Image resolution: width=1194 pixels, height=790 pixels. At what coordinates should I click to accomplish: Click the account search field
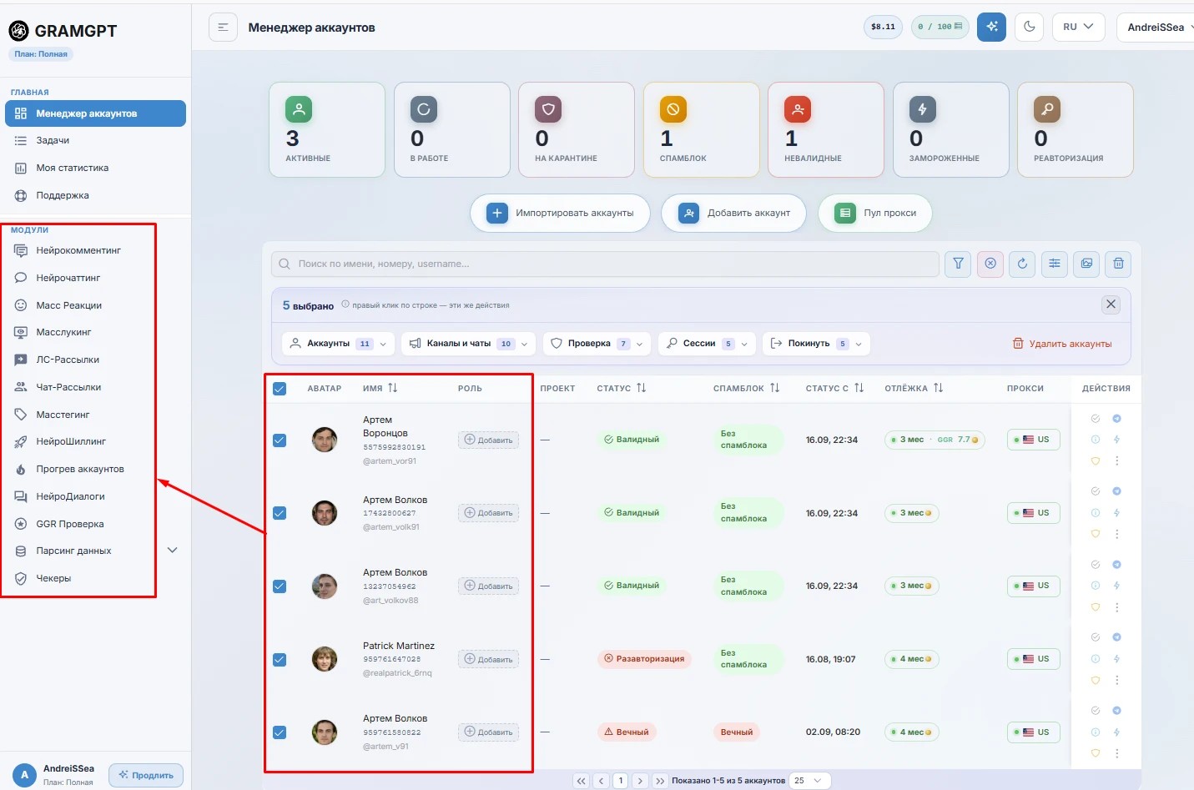[605, 264]
